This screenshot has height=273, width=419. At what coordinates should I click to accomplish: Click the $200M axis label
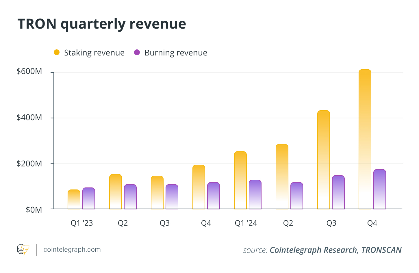[x=29, y=164]
